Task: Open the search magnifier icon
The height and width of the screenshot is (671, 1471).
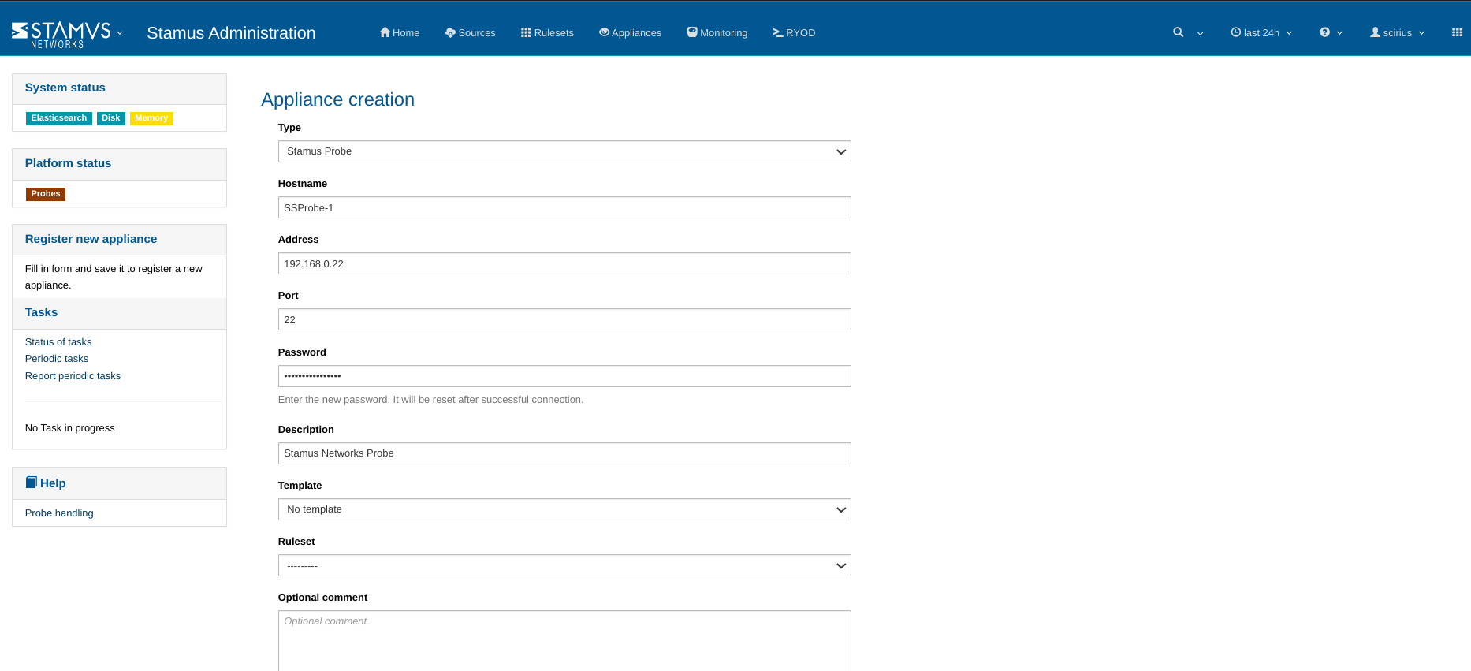Action: 1178,32
